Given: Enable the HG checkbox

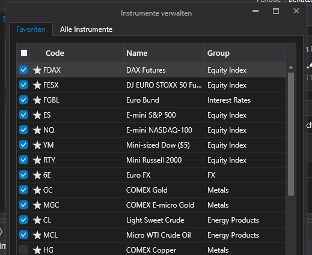Looking at the screenshot, I should tap(23, 250).
